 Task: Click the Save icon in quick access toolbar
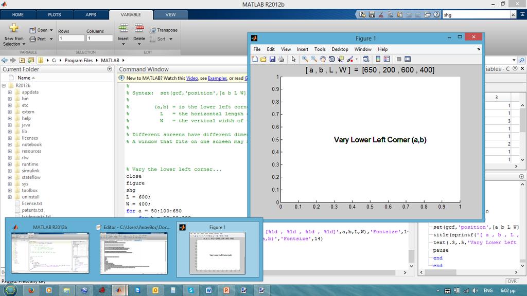point(372,14)
